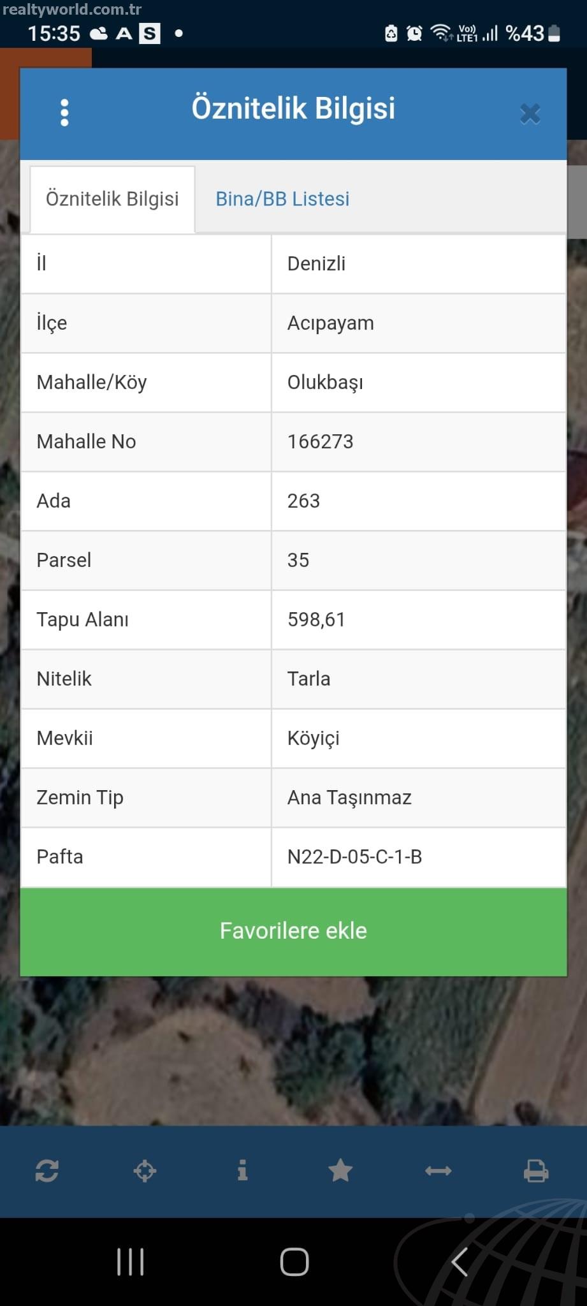
Task: Tap Android home navigation button
Action: click(294, 1262)
